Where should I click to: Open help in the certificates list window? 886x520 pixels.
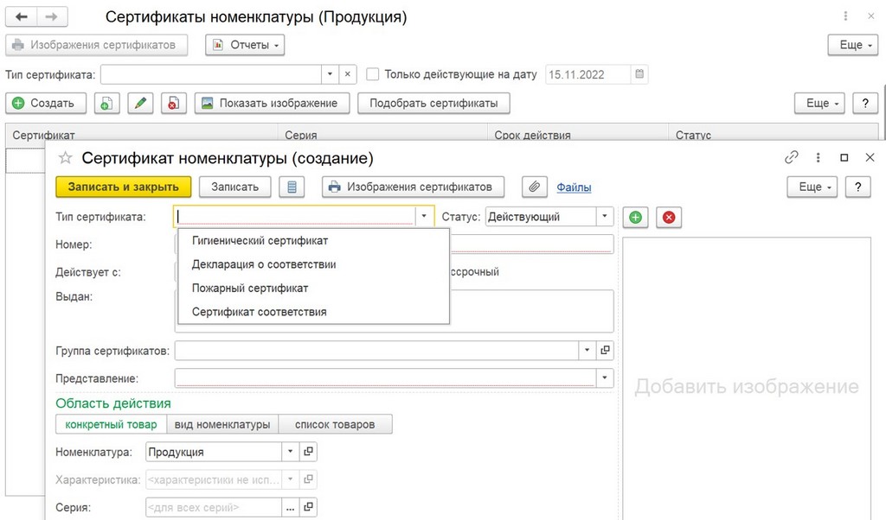tap(865, 103)
